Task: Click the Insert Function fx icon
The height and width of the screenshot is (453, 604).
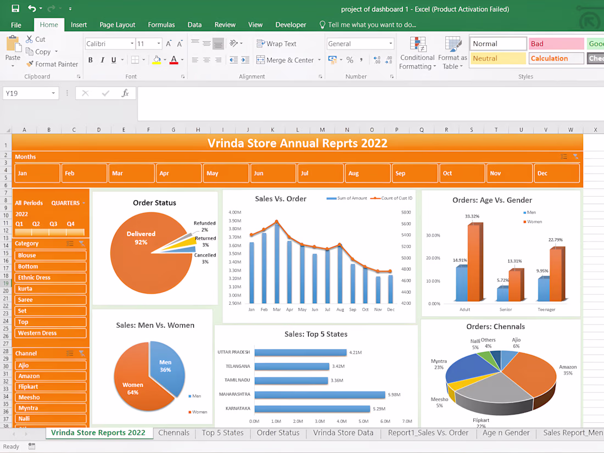Action: point(125,93)
